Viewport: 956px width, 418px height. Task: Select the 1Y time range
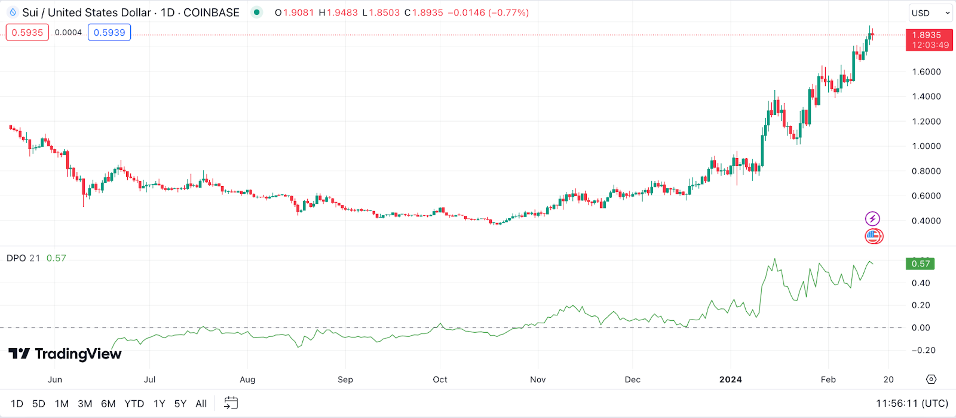tap(160, 404)
